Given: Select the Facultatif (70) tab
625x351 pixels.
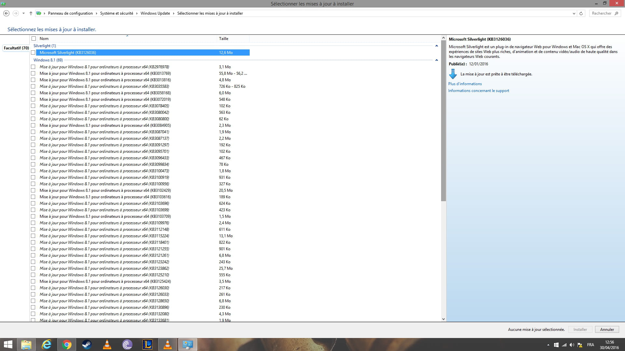Looking at the screenshot, I should tap(16, 48).
